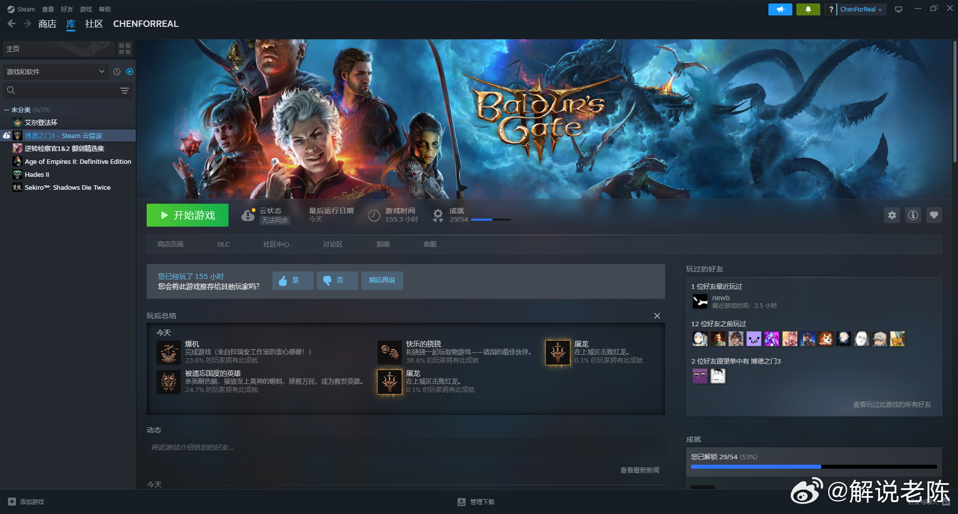Open the 查看 menu
The image size is (958, 514).
48,9
